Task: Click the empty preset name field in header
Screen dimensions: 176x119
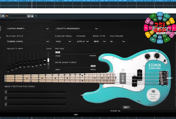Action: [18, 16]
